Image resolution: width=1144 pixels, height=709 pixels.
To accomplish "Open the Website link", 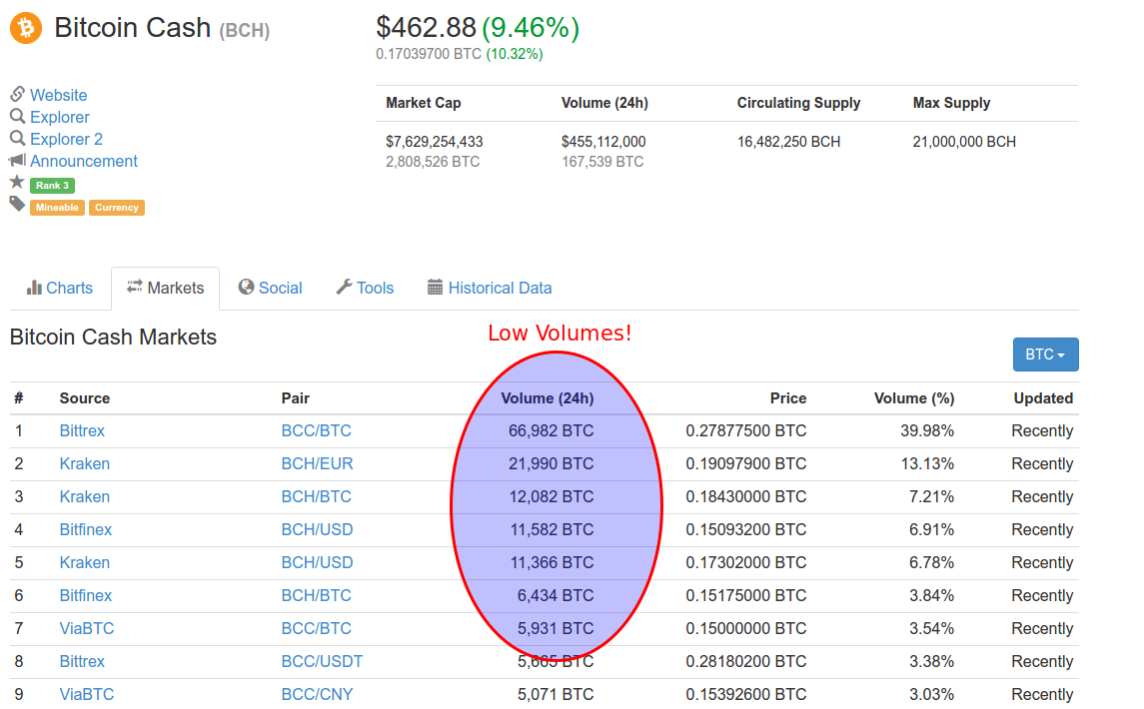I will [x=58, y=95].
